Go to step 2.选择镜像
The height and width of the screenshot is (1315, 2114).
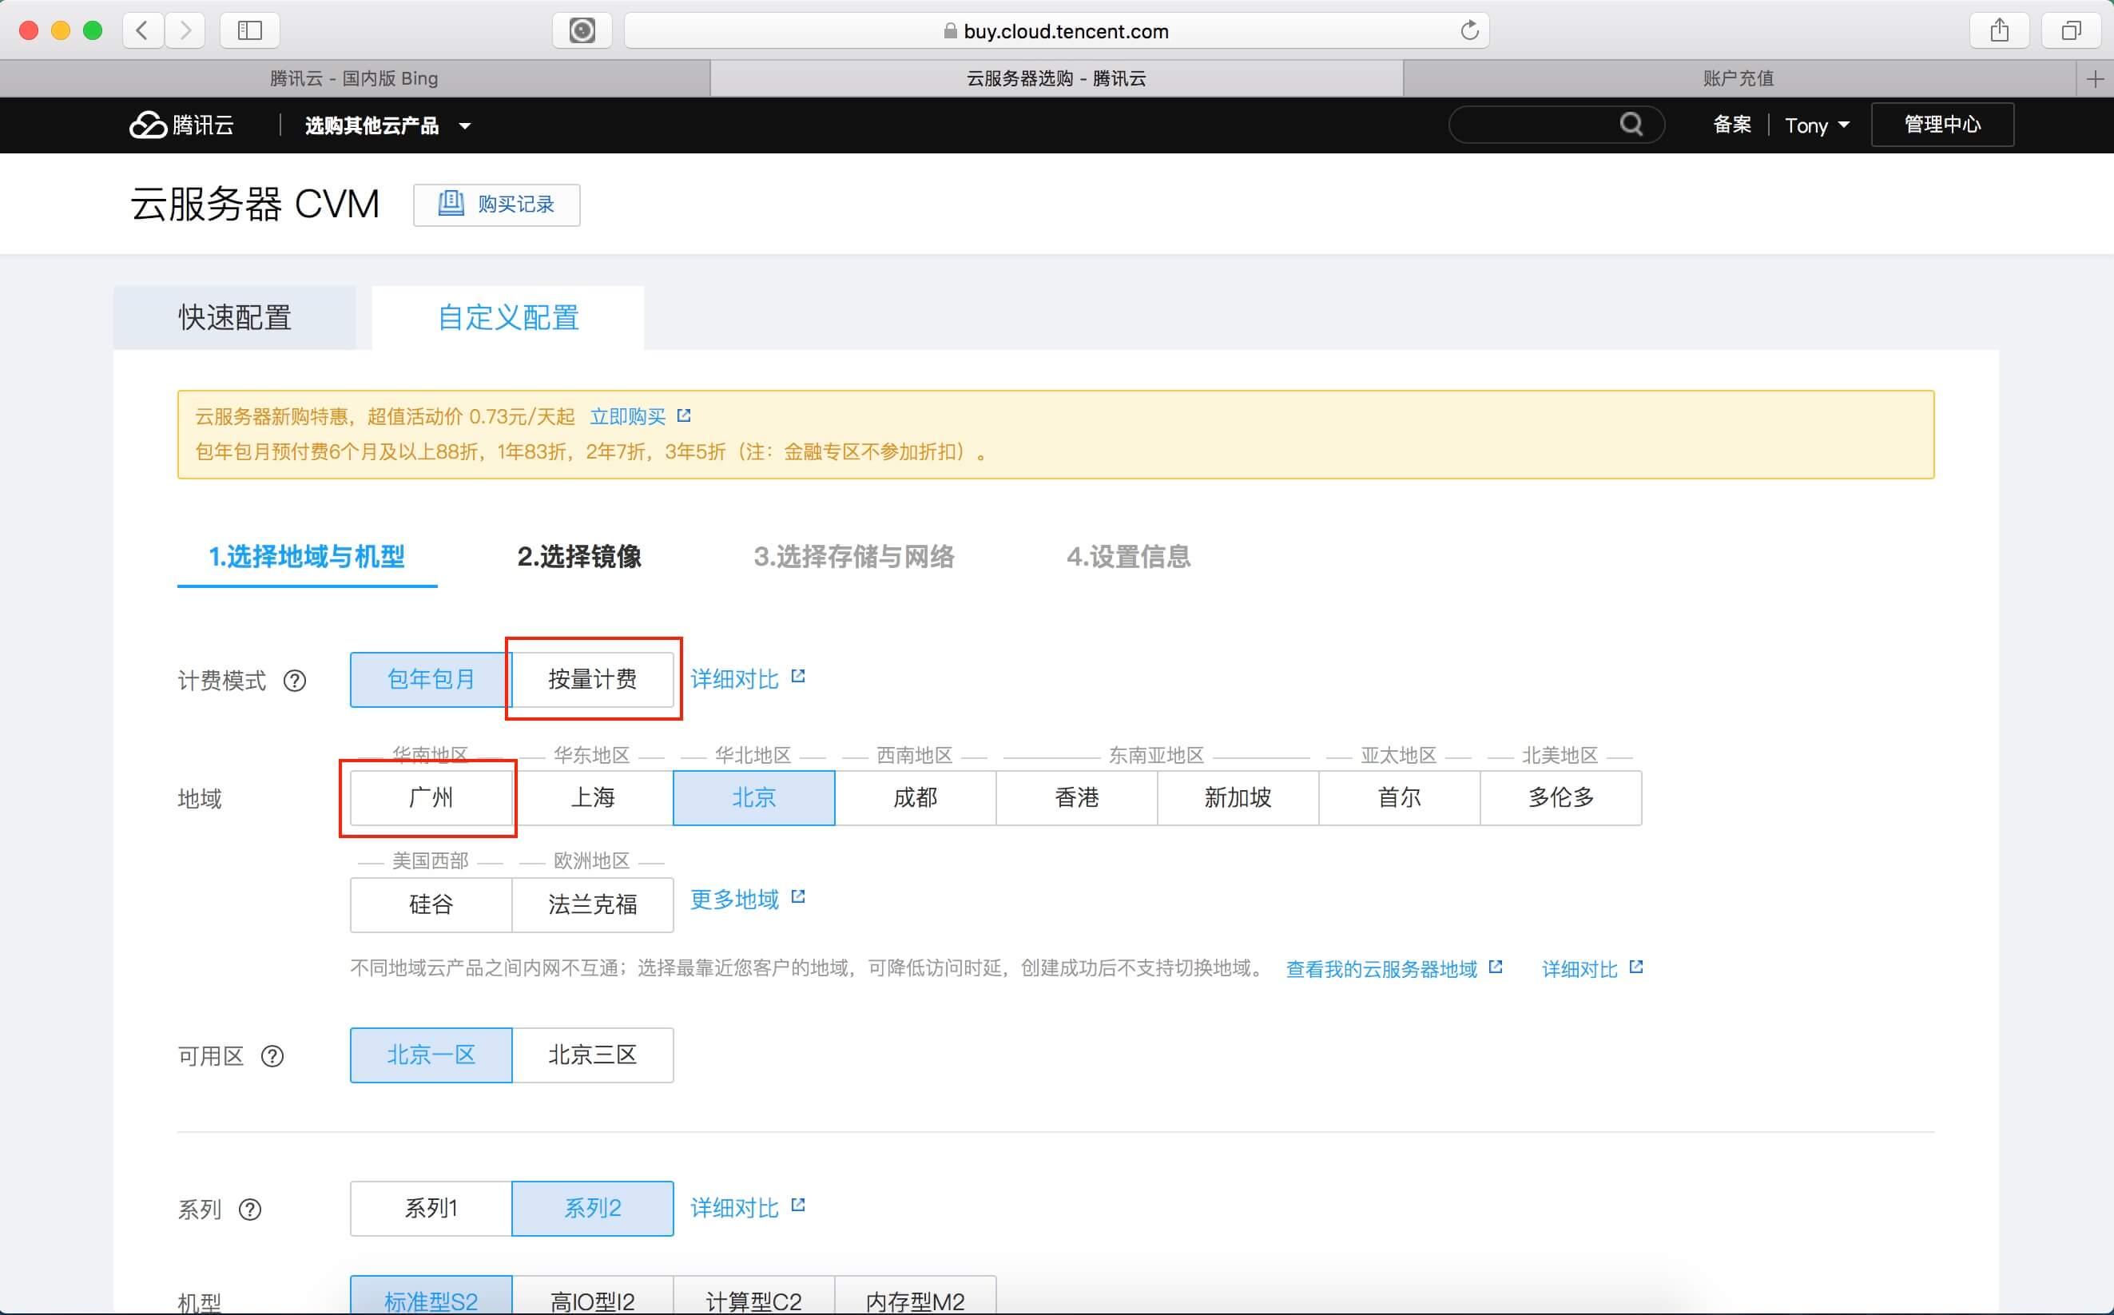coord(579,557)
